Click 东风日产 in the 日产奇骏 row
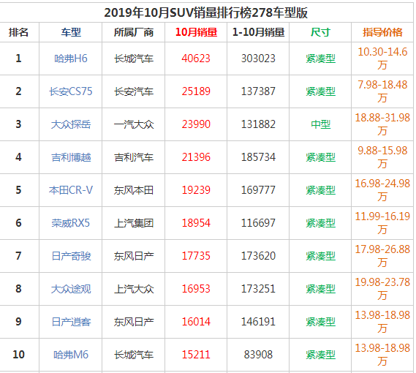This screenshot has height=373, width=416. (x=134, y=256)
